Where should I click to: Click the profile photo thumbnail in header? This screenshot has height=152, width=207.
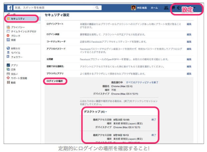click(133, 8)
